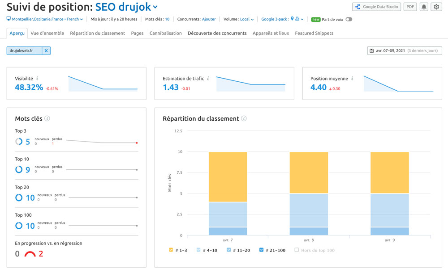The image size is (448, 273).
Task: Click the info icon next to Visibilité
Action: (x=37, y=78)
